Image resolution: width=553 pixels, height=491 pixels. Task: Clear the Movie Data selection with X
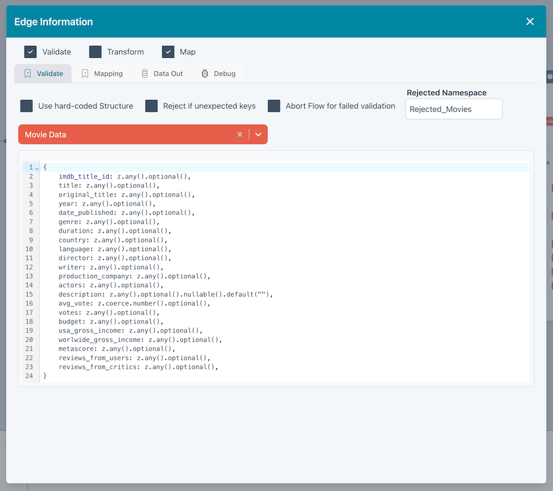coord(240,134)
